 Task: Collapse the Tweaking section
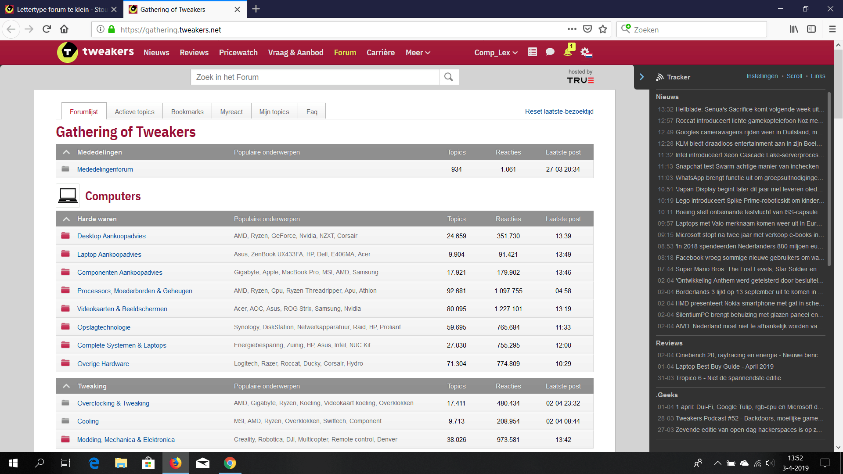pos(66,386)
